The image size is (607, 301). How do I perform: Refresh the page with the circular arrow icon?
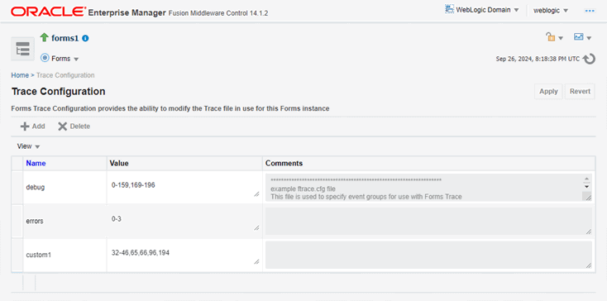(x=589, y=60)
